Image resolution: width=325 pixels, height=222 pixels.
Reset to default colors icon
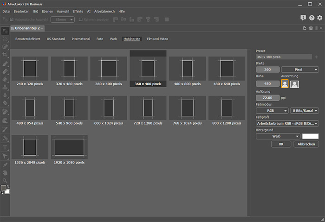point(2,192)
